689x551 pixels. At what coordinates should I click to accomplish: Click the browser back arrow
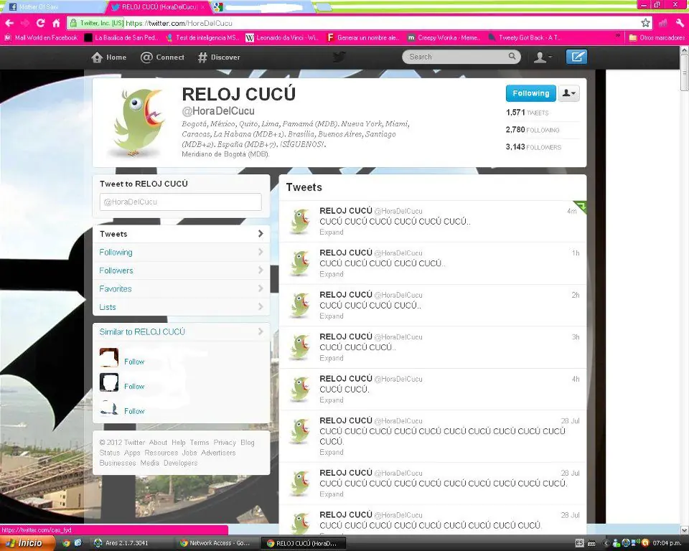[x=9, y=23]
